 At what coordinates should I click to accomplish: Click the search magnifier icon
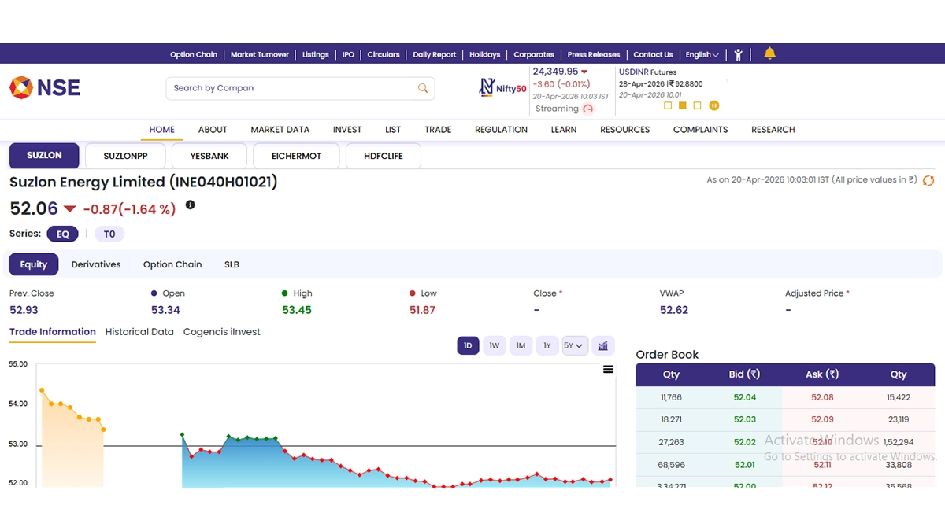coord(423,88)
